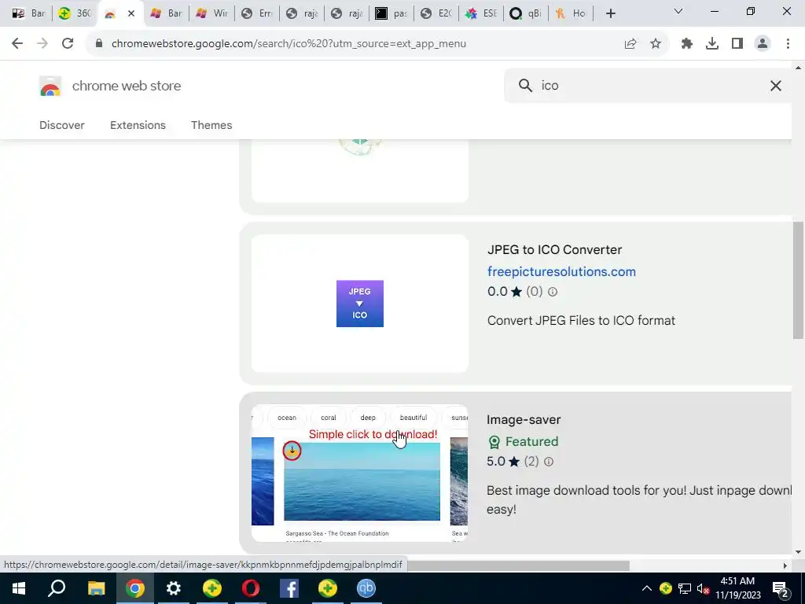Open freepicturesolutions.com link
The width and height of the screenshot is (805, 604).
pos(561,271)
